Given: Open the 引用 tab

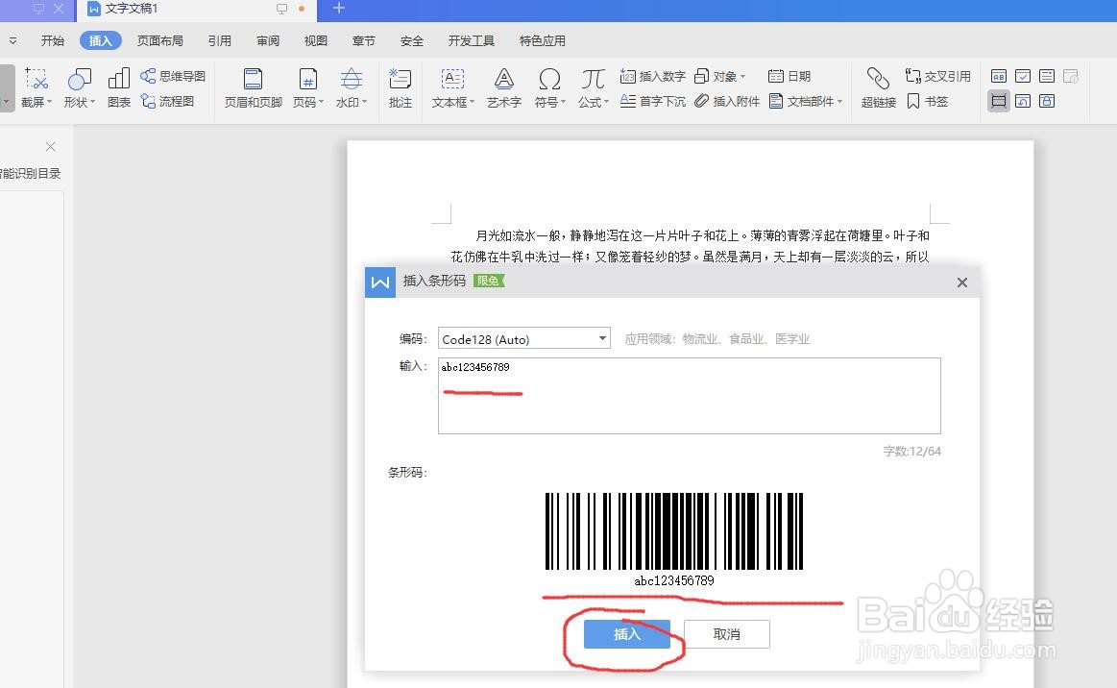Looking at the screenshot, I should coord(219,40).
